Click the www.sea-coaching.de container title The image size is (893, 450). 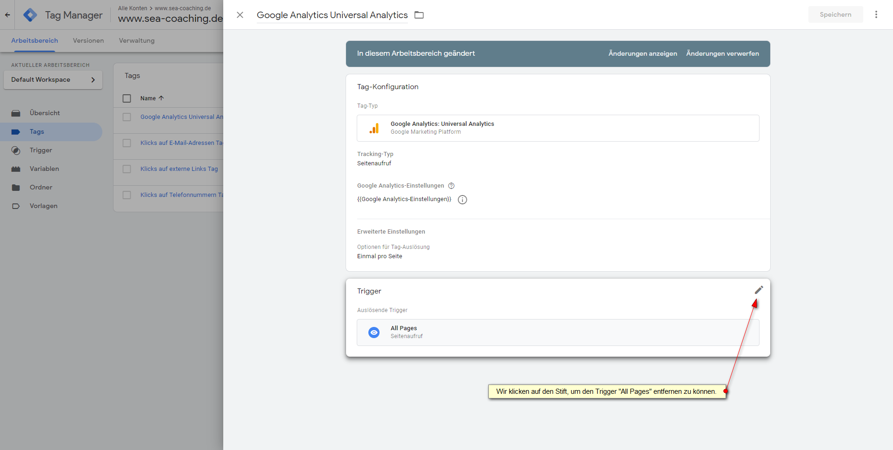171,19
